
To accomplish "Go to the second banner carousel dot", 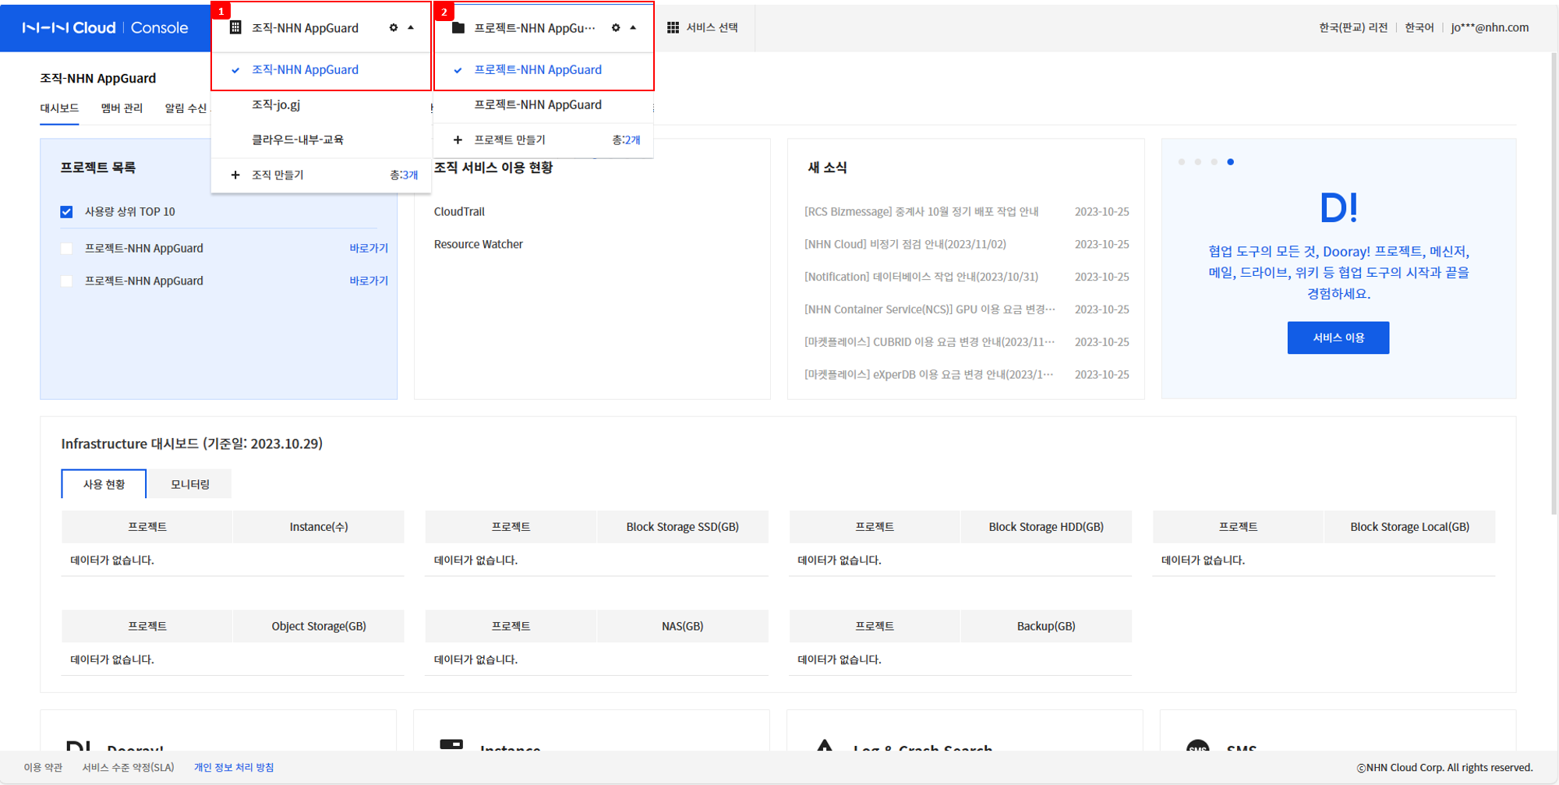I will pyautogui.click(x=1198, y=162).
